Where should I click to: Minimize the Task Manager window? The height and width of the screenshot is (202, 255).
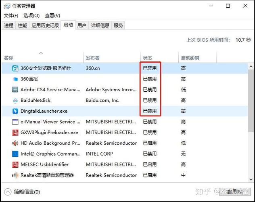pos(211,6)
